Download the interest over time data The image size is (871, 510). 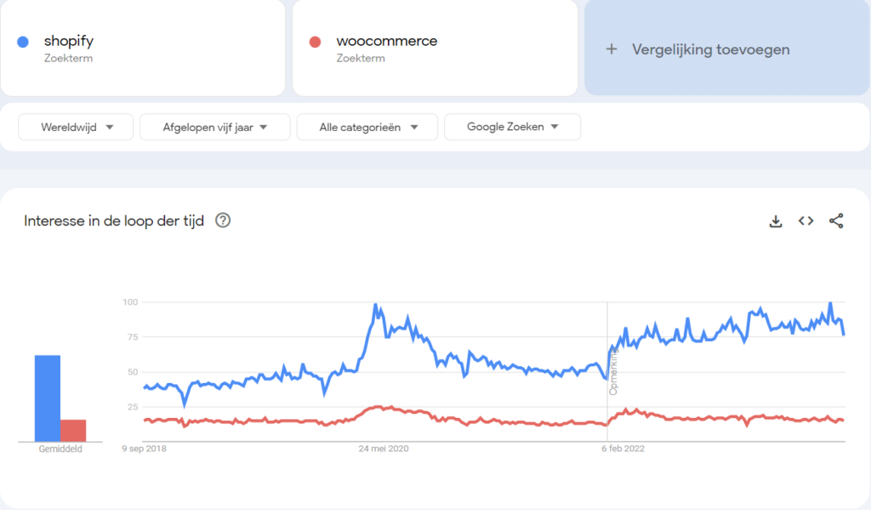(x=776, y=221)
